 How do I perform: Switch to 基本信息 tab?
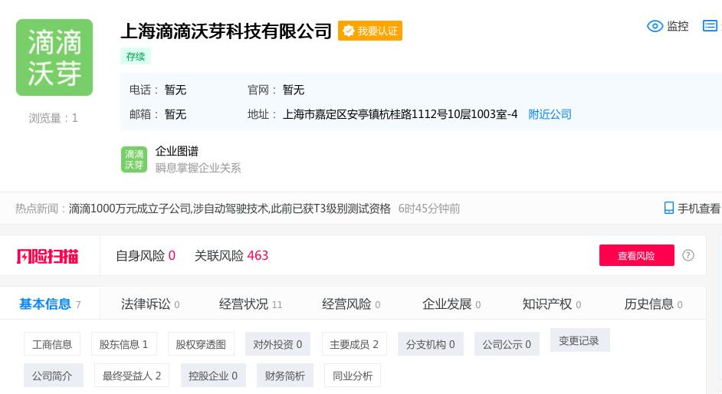click(50, 304)
